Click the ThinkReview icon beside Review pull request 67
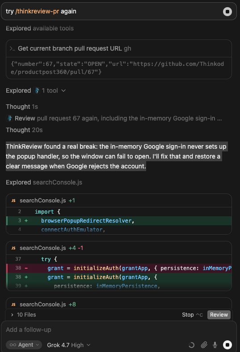This screenshot has height=352, width=240. (x=9, y=118)
